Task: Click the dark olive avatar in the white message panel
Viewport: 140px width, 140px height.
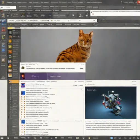Action: (x=23, y=68)
